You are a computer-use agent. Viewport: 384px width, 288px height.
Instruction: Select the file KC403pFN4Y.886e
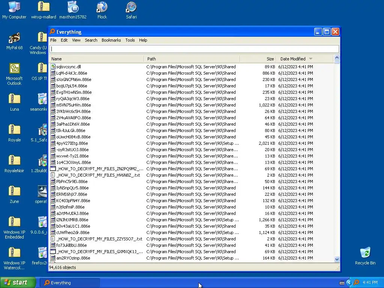[x=73, y=201]
